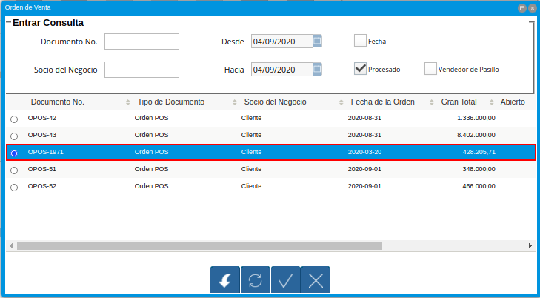This screenshot has width=540, height=298.
Task: Select the radio button for OPOS-42
Action: click(14, 119)
